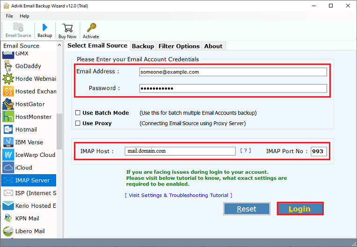Click the source list scrollbar thumb
357x247 pixels.
point(59,131)
